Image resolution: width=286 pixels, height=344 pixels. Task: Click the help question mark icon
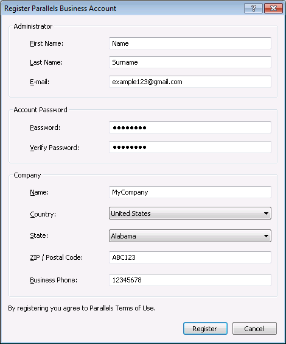coord(253,9)
